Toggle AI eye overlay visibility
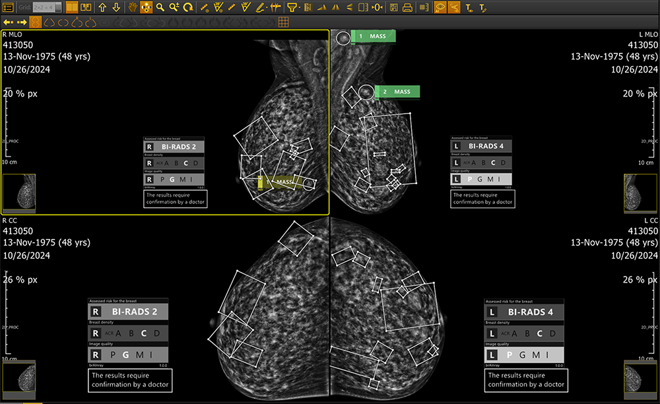 pyautogui.click(x=440, y=7)
